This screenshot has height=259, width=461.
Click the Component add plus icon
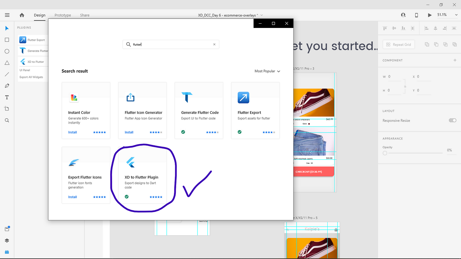455,60
